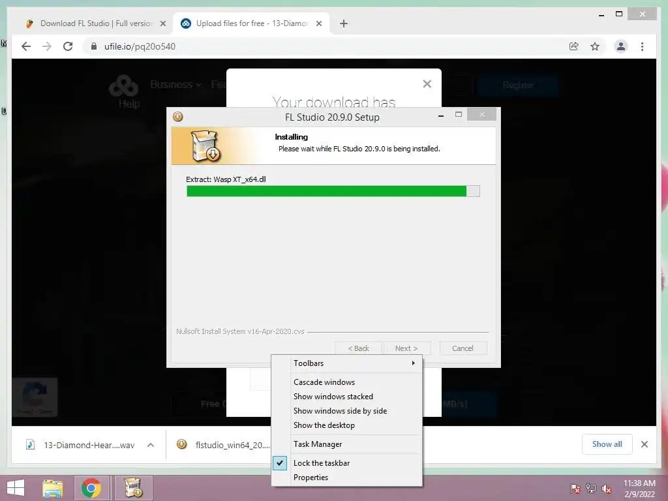Click the share page icon in address bar

click(x=574, y=46)
